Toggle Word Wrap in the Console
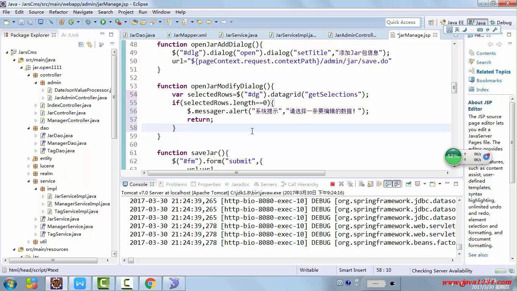The height and width of the screenshot is (291, 517). 379,184
